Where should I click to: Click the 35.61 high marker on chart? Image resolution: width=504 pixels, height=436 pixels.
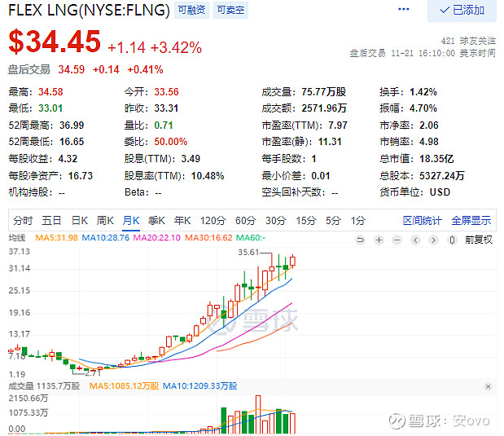(248, 253)
